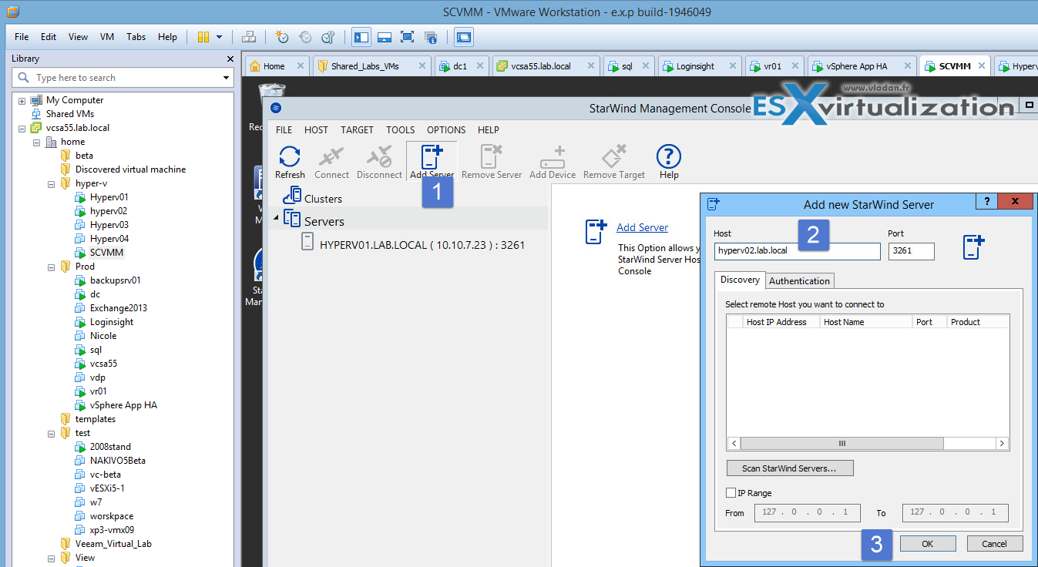1038x567 pixels.
Task: Open the library search dropdown arrow
Action: pyautogui.click(x=226, y=78)
